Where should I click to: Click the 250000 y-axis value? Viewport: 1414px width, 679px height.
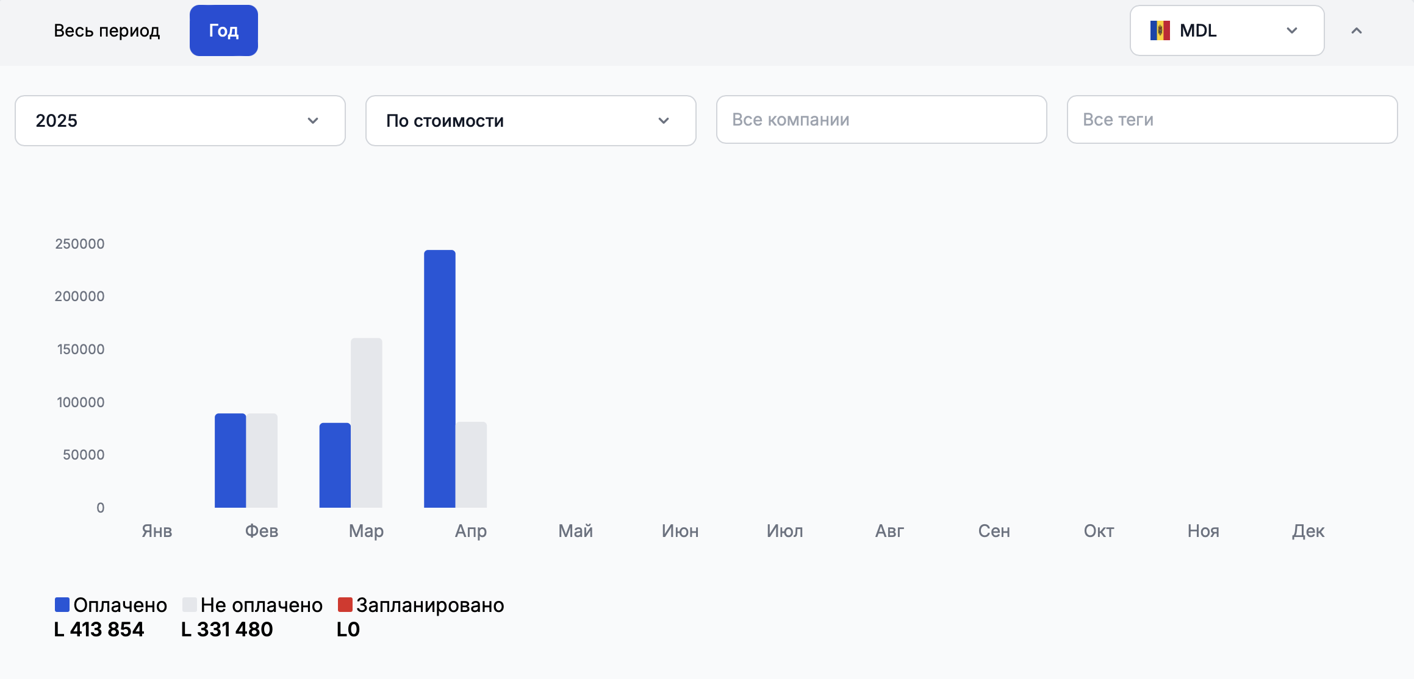pyautogui.click(x=80, y=244)
